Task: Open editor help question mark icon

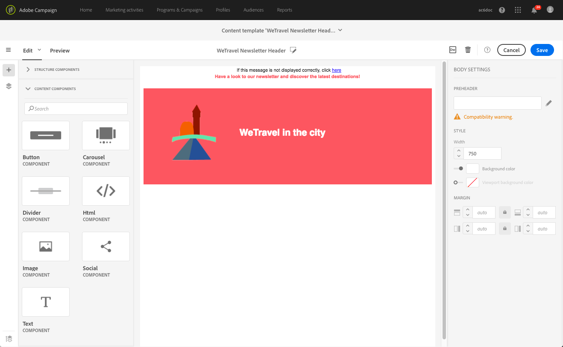Action: pyautogui.click(x=487, y=50)
